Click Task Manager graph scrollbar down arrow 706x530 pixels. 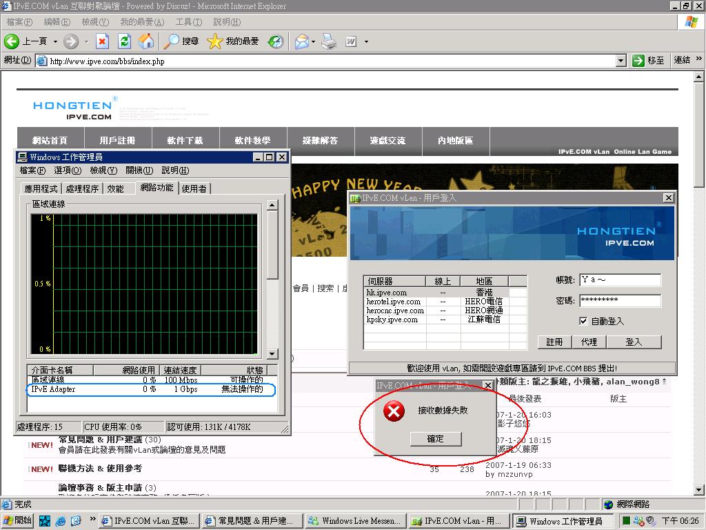click(x=272, y=354)
